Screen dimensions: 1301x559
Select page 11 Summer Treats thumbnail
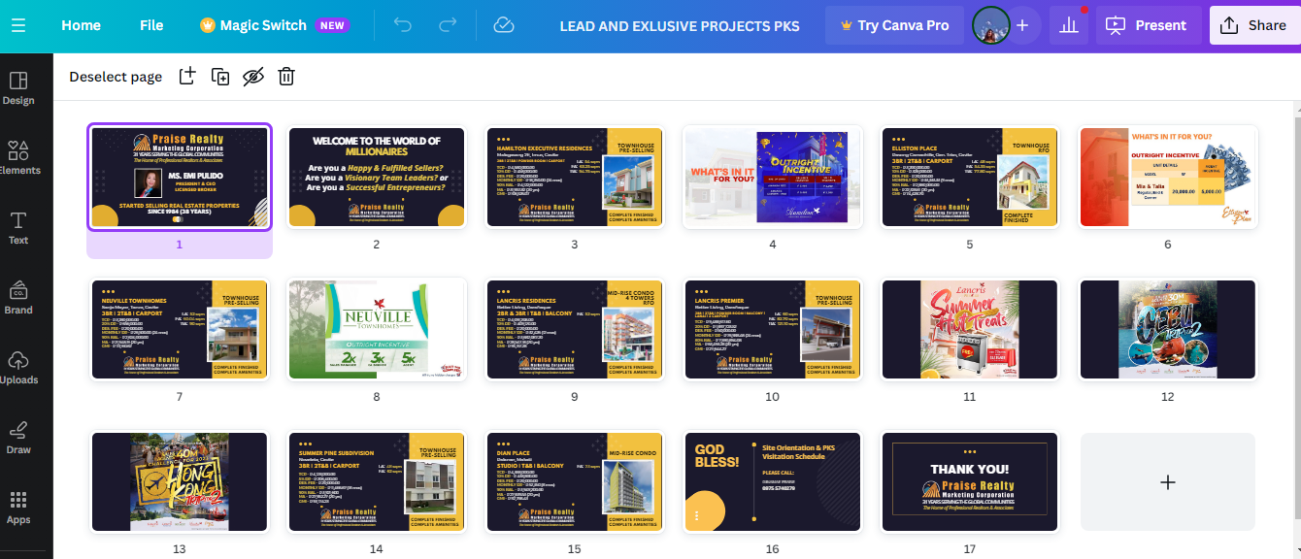pyautogui.click(x=970, y=329)
